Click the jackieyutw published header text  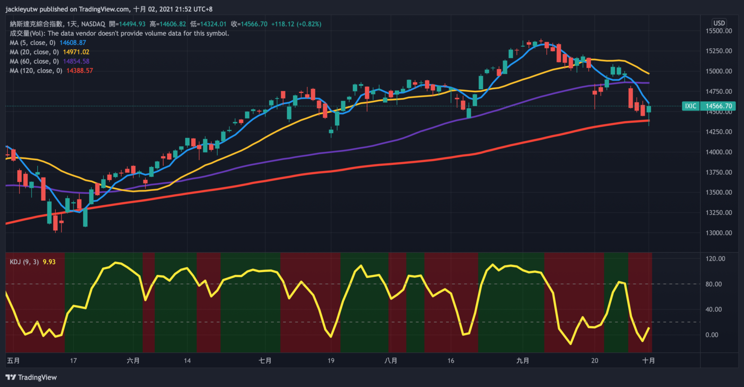[x=67, y=9]
